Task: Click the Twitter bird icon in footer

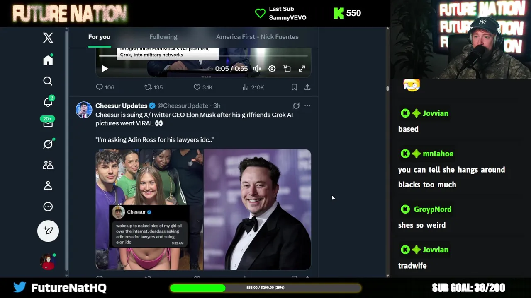Action: tap(19, 287)
